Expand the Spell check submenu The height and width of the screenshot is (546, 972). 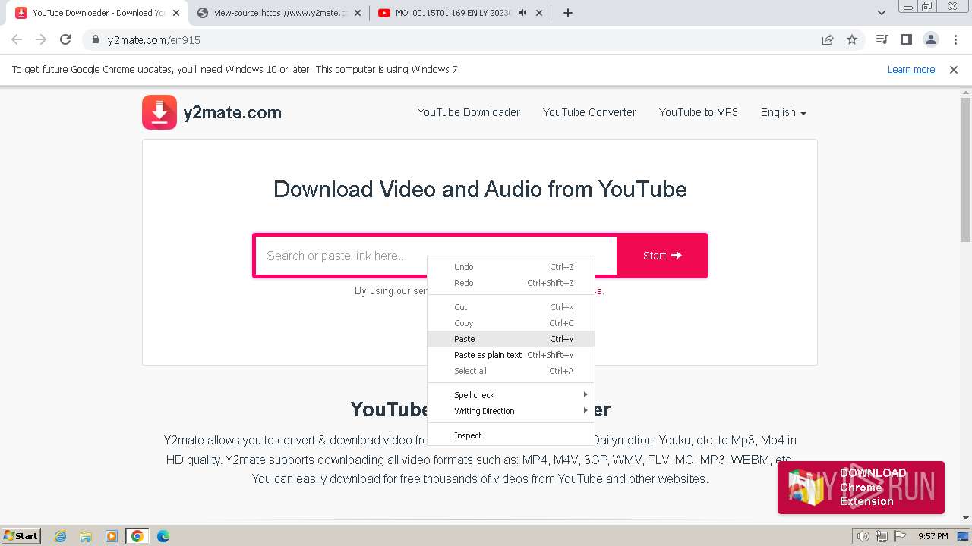pyautogui.click(x=511, y=395)
